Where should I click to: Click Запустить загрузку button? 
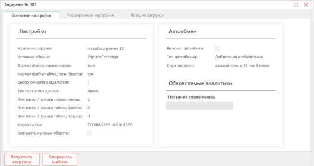coord(22,159)
